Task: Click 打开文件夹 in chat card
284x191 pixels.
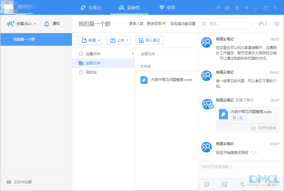Action: [264, 128]
